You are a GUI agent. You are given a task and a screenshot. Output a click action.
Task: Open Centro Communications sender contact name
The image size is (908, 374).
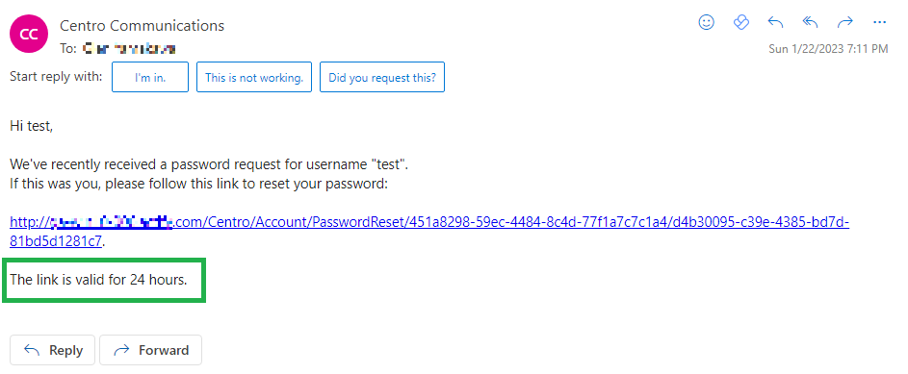pos(142,25)
